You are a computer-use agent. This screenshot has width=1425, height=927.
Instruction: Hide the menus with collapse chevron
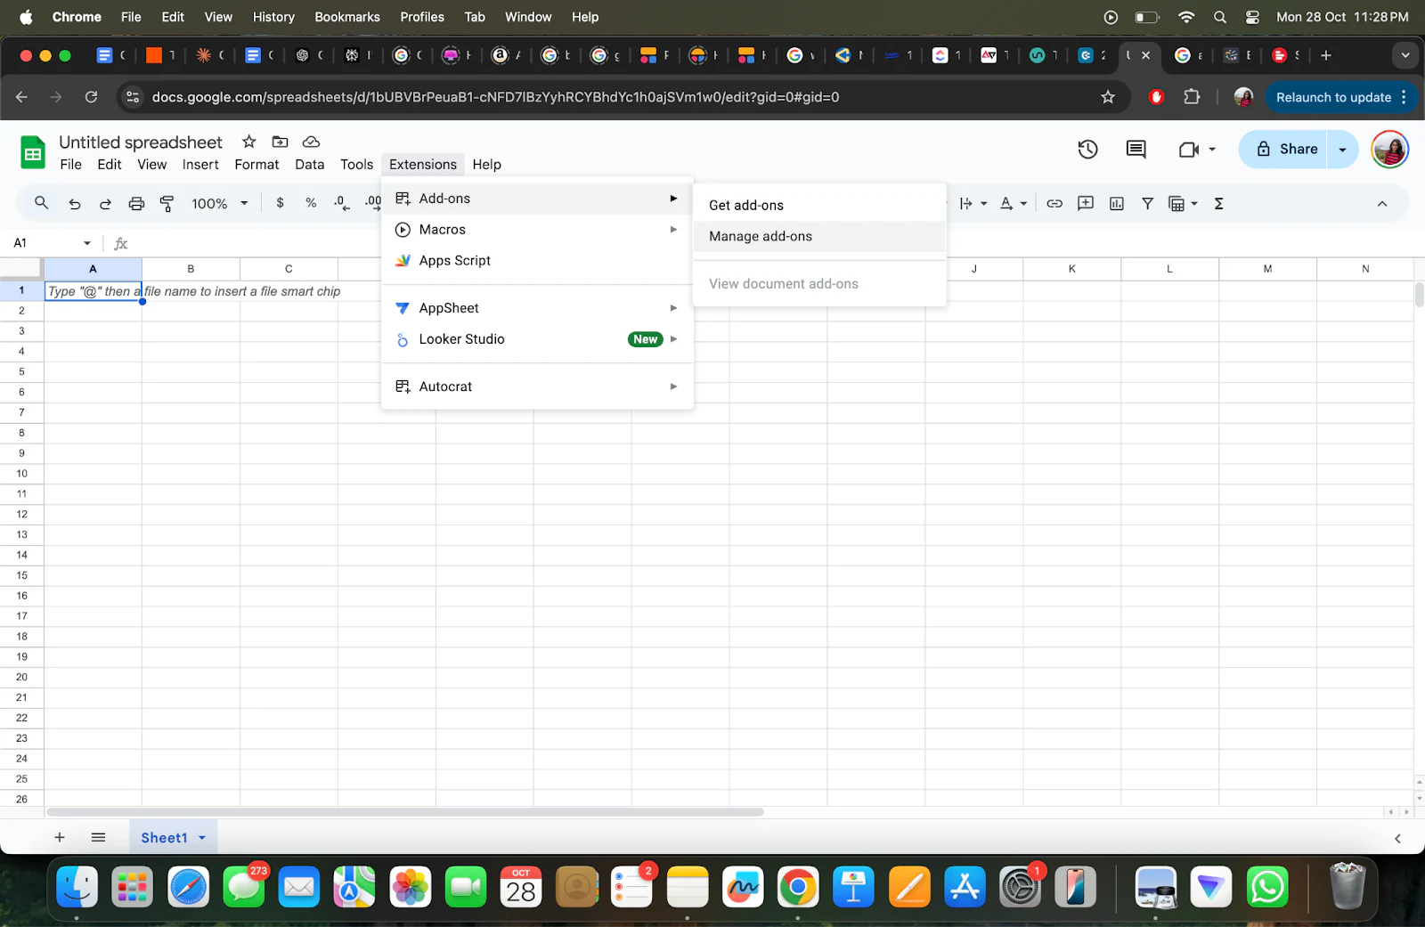tap(1382, 204)
